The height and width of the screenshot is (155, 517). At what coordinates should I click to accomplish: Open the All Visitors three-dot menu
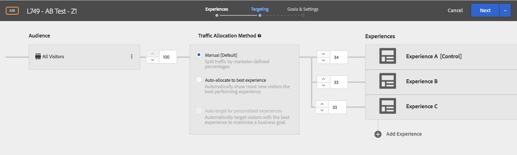(x=132, y=56)
